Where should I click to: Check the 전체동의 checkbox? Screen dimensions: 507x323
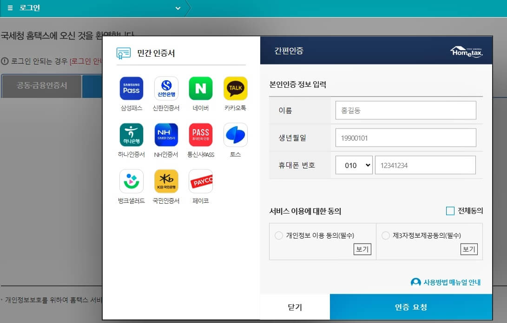point(450,211)
